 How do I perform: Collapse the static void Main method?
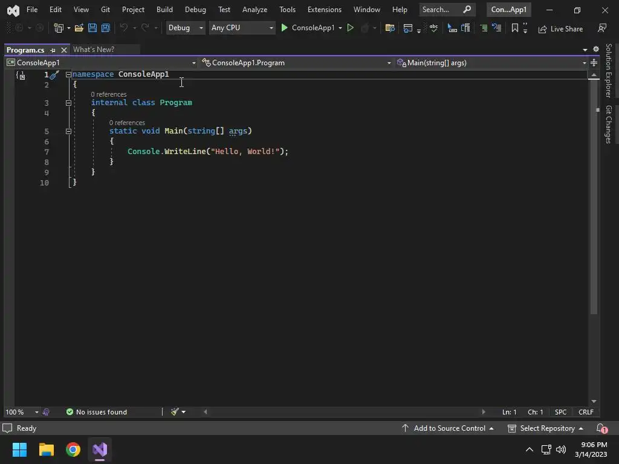[68, 131]
